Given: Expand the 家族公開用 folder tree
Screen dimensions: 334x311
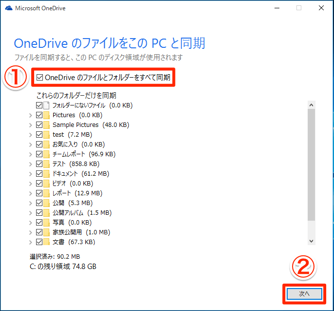Looking at the screenshot, I should tap(30, 232).
